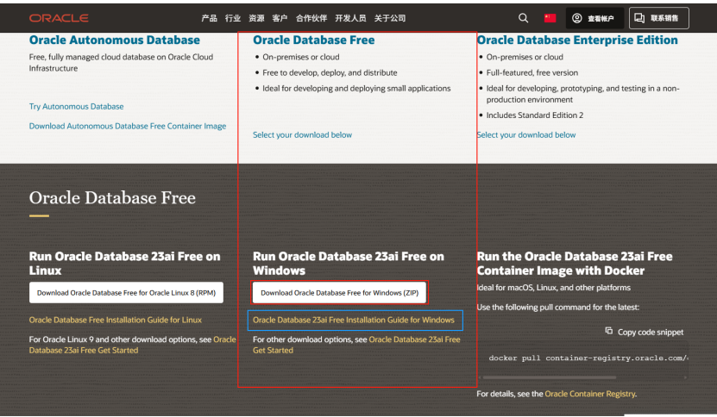This screenshot has width=717, height=417.
Task: Click Select your download below under Database Free
Action: click(x=302, y=135)
